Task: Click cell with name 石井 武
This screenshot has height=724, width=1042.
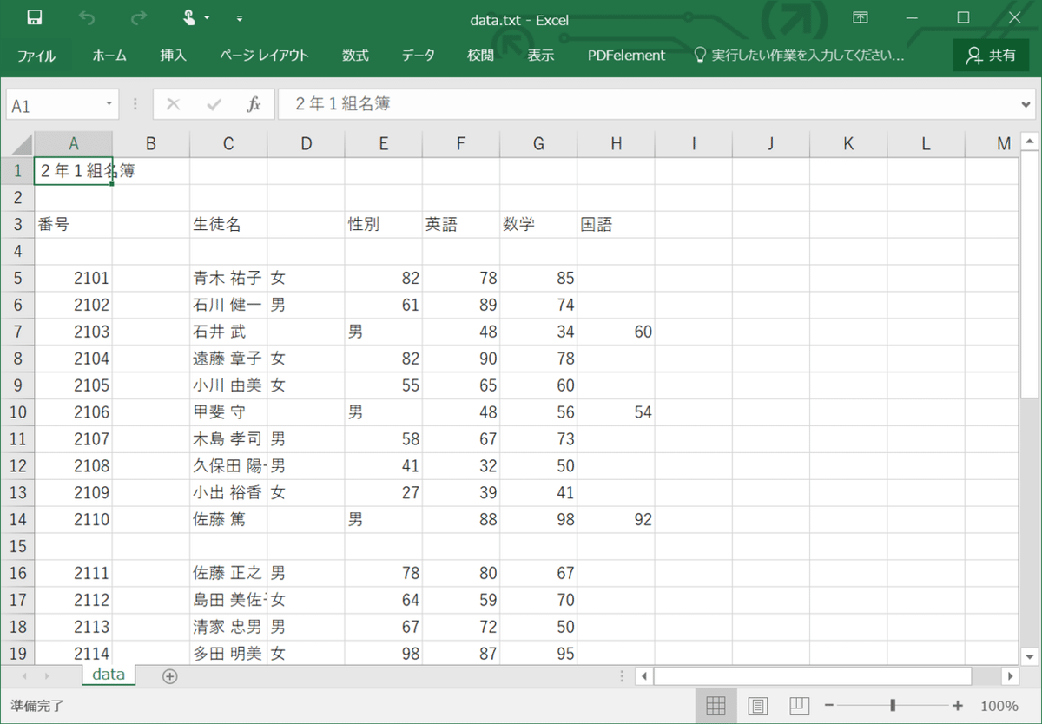Action: coord(228,332)
